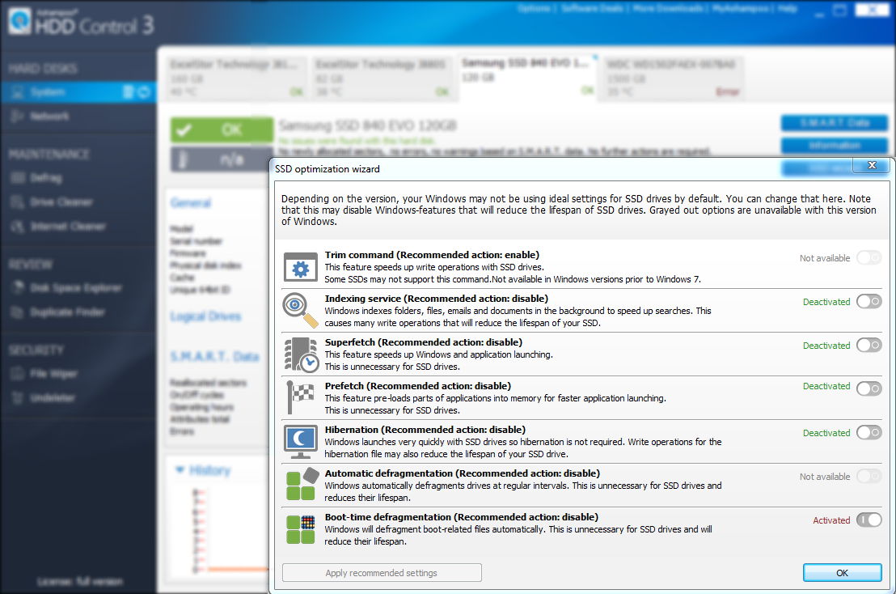Disable the Boot-time defragmentation switch

click(869, 520)
